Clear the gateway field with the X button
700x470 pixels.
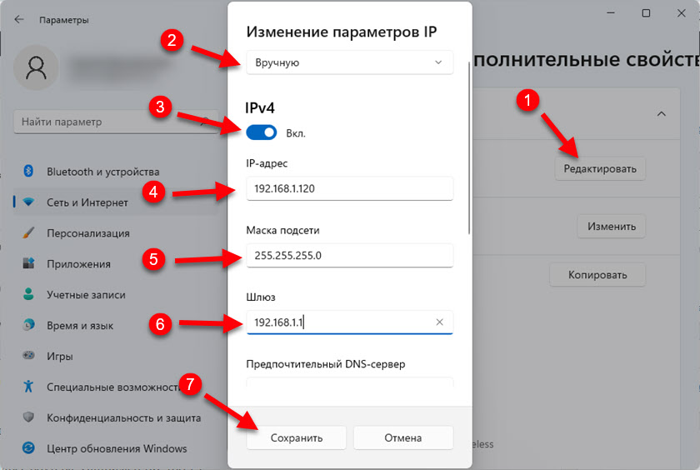tap(439, 322)
